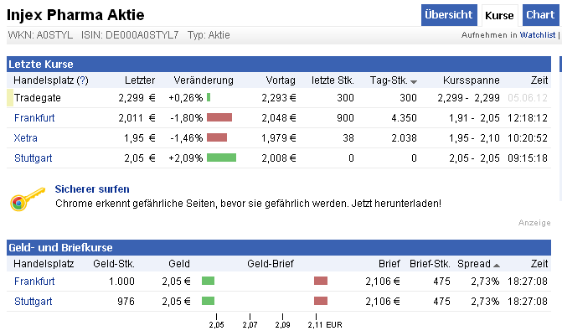Click the Spread sort arrow icon
The width and height of the screenshot is (562, 336).
pyautogui.click(x=497, y=265)
